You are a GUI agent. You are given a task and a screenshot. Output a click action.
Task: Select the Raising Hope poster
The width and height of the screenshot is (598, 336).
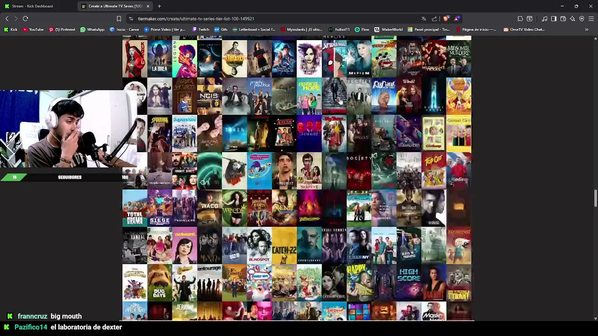click(x=309, y=96)
